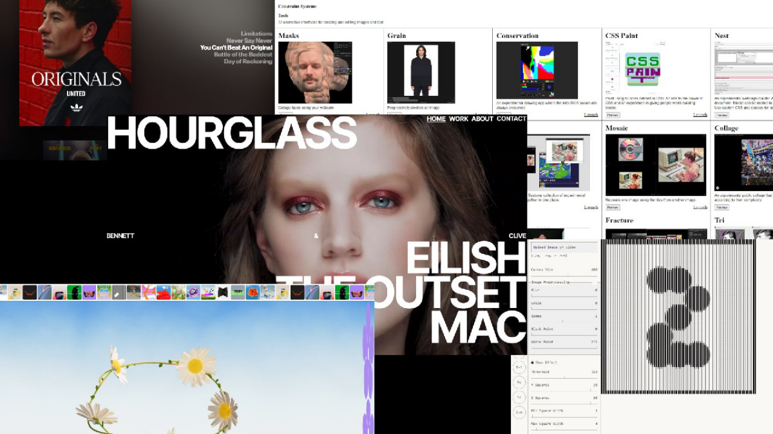Adjust the X Squares slider
Screen dimensions: 773x434
(x=564, y=403)
